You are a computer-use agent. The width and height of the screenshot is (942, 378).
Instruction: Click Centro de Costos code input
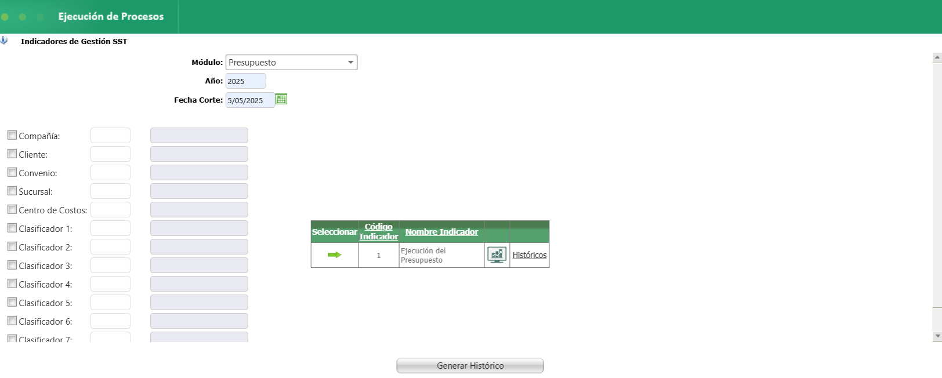pyautogui.click(x=110, y=209)
